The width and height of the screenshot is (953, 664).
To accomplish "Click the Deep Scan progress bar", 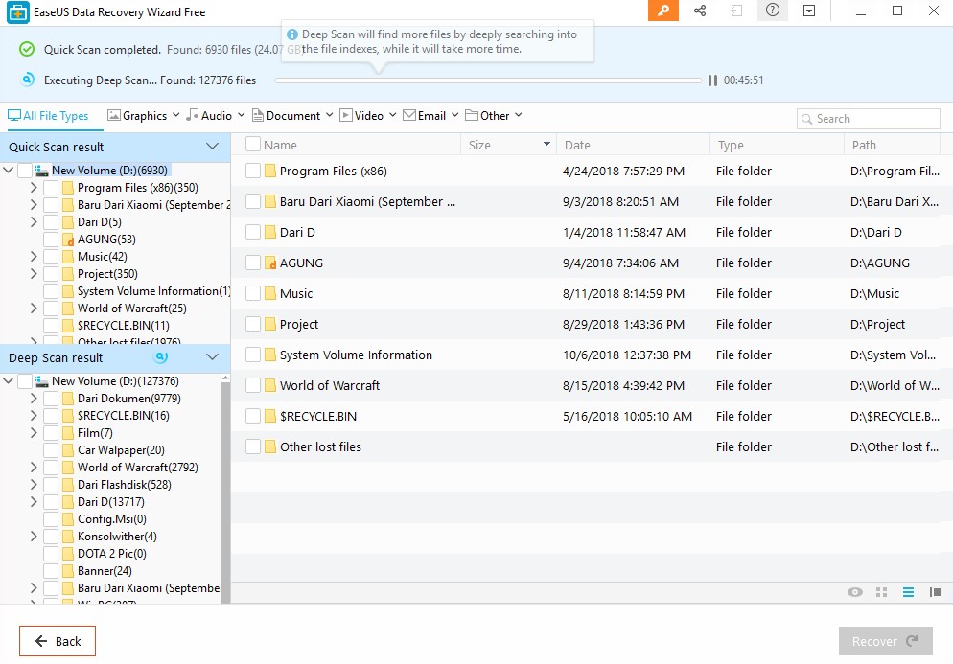I will (488, 80).
